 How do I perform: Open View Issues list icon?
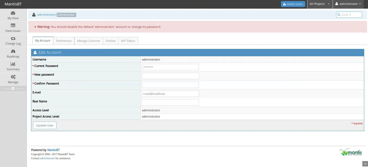pyautogui.click(x=13, y=25)
